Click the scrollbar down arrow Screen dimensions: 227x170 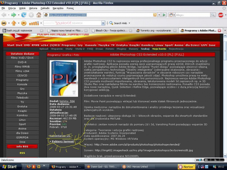[225, 156]
